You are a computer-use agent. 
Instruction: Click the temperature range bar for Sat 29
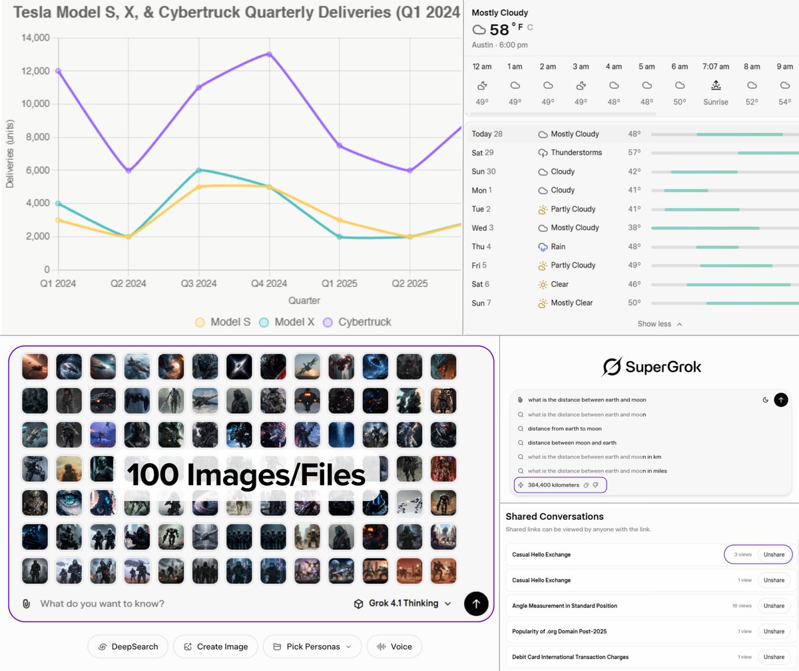[x=725, y=152]
